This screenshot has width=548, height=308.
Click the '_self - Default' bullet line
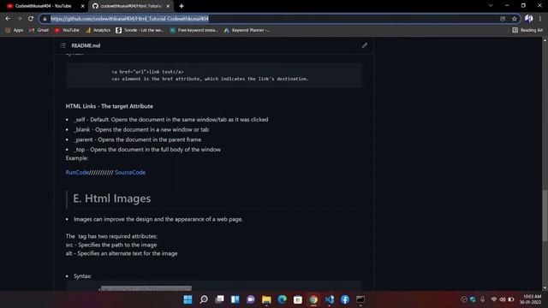tap(171, 120)
